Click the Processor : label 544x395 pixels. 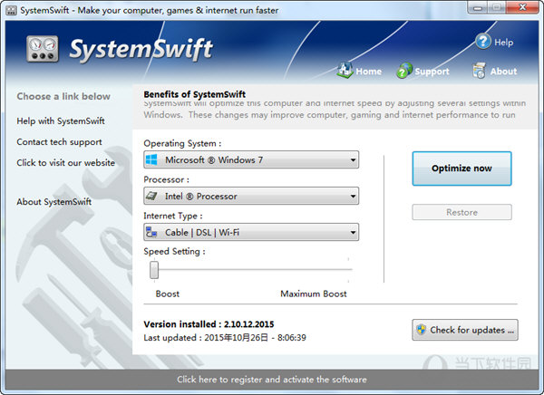point(167,179)
